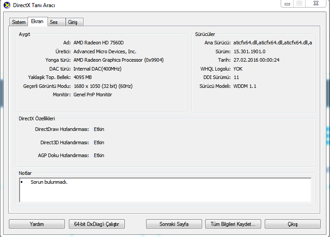This screenshot has height=237, width=330.
Task: Minimize the DirectX Tanı Aracı window
Action: pos(287,3)
